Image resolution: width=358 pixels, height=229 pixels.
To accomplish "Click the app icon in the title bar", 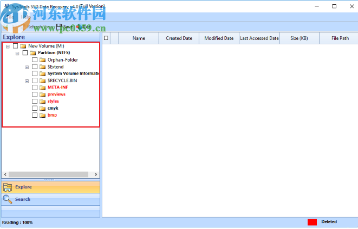I will pyautogui.click(x=7, y=6).
